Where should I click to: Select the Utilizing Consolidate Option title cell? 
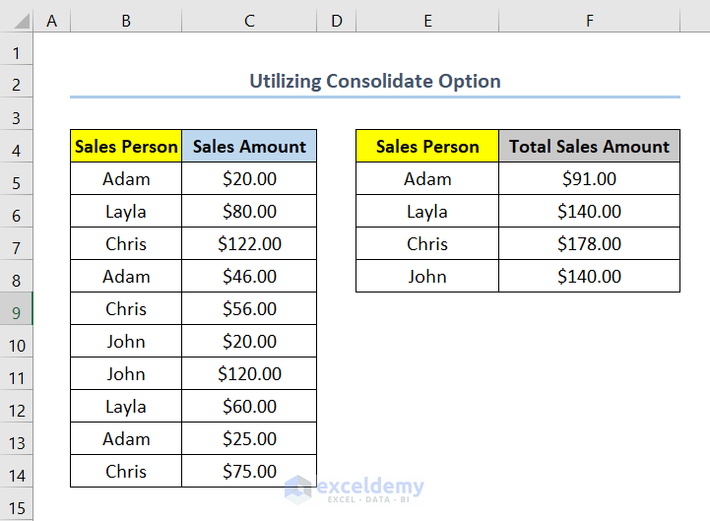374,82
